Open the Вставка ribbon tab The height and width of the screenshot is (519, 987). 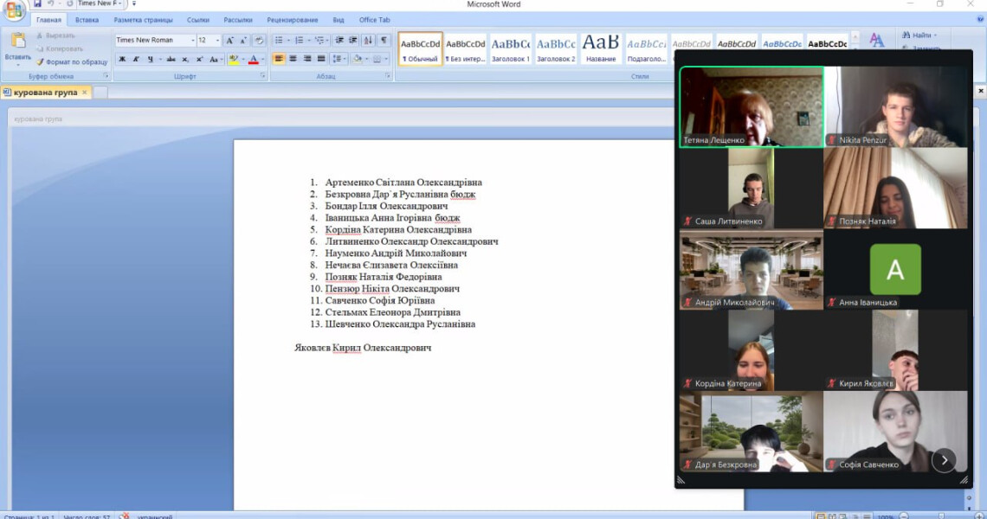(87, 20)
